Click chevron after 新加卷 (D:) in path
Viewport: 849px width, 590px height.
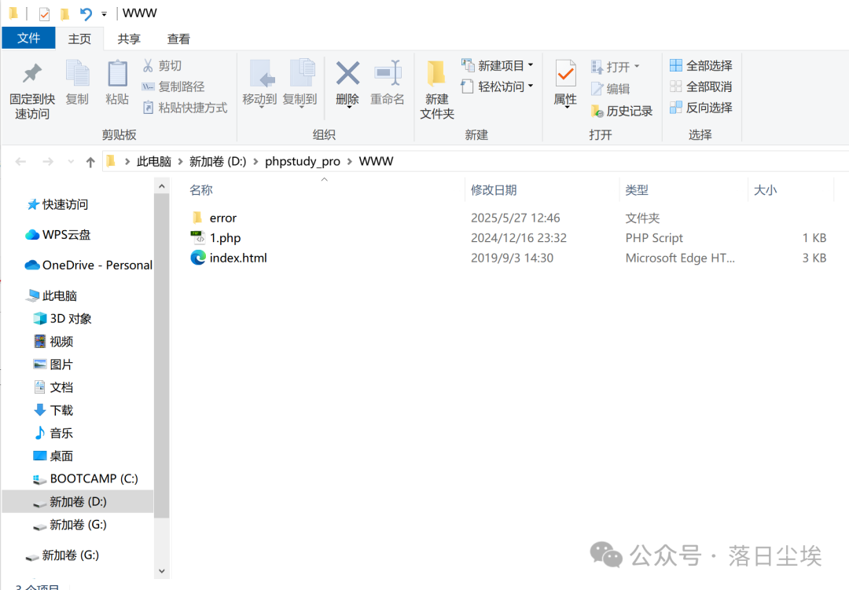click(x=255, y=161)
